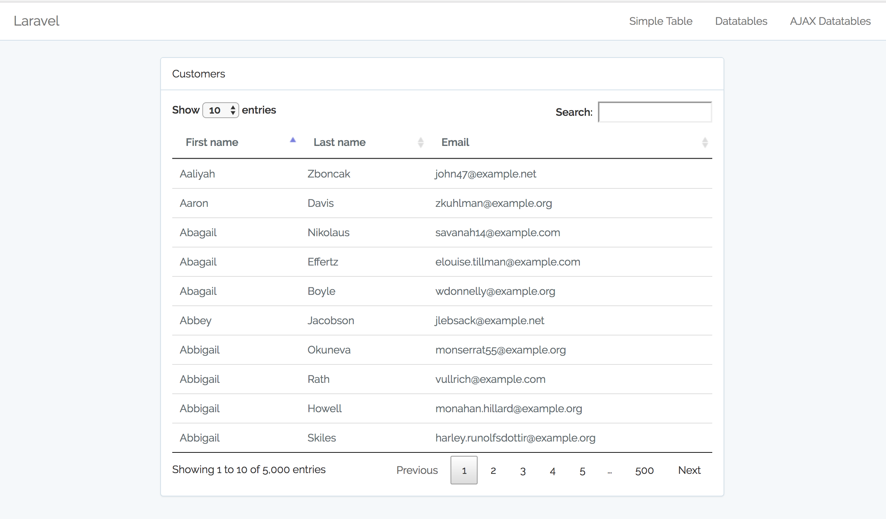Open the AJAX Datatables nav link
The image size is (886, 519).
pos(830,21)
